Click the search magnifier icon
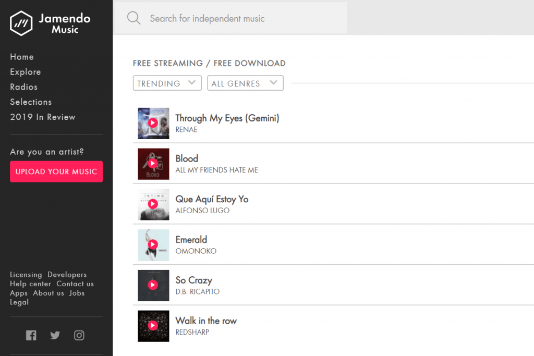The width and height of the screenshot is (534, 356). 133,18
